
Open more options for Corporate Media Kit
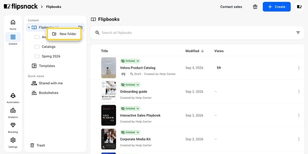(x=299, y=139)
